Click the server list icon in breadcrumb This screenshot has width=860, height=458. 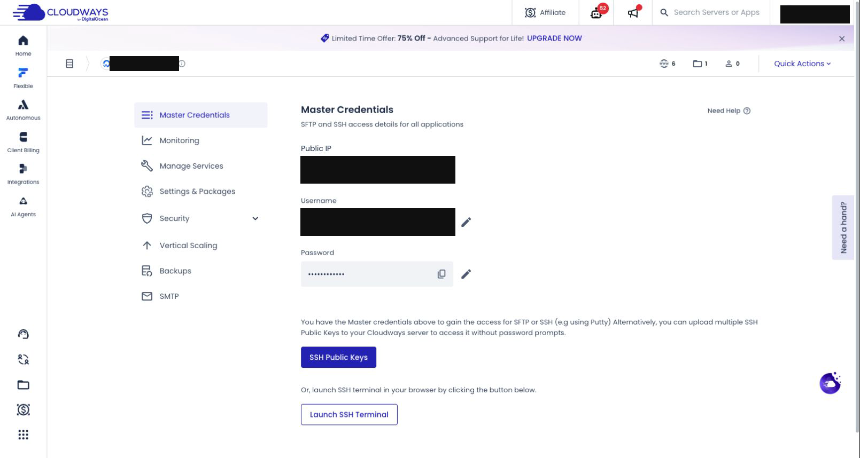coord(69,64)
